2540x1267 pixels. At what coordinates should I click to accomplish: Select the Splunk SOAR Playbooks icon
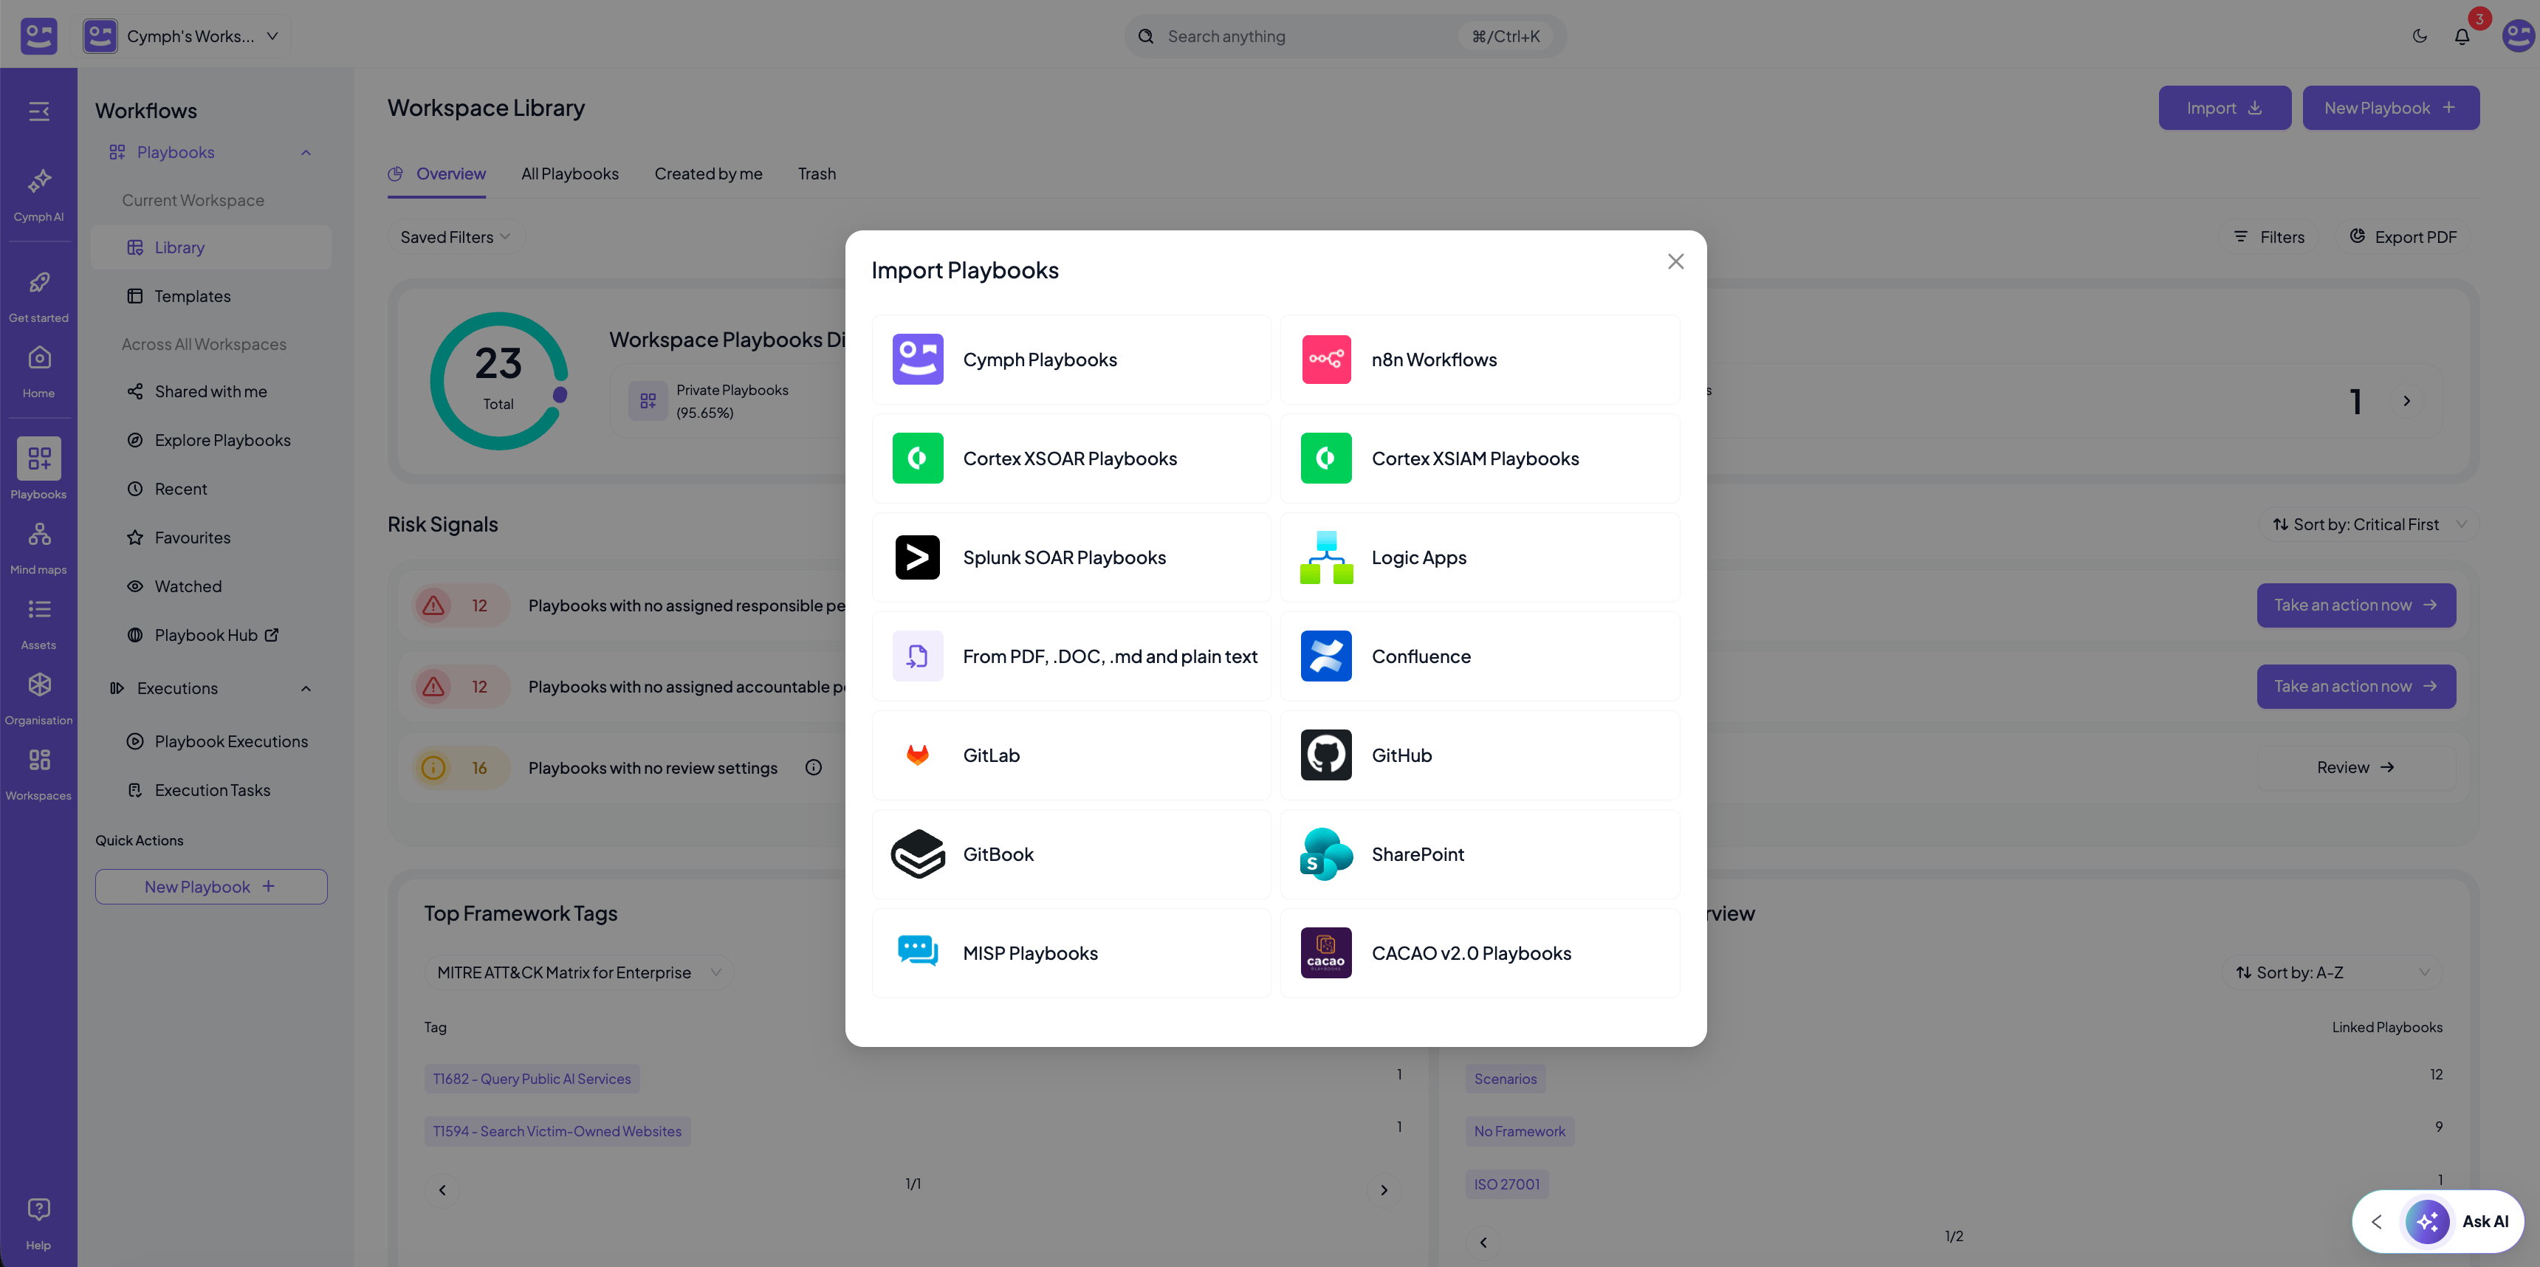[917, 557]
